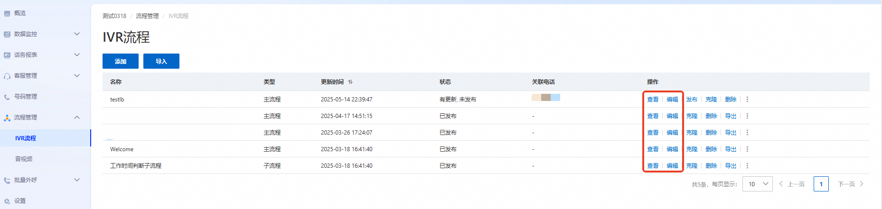Click 查看 for Welcome flow
The height and width of the screenshot is (209, 882).
653,149
